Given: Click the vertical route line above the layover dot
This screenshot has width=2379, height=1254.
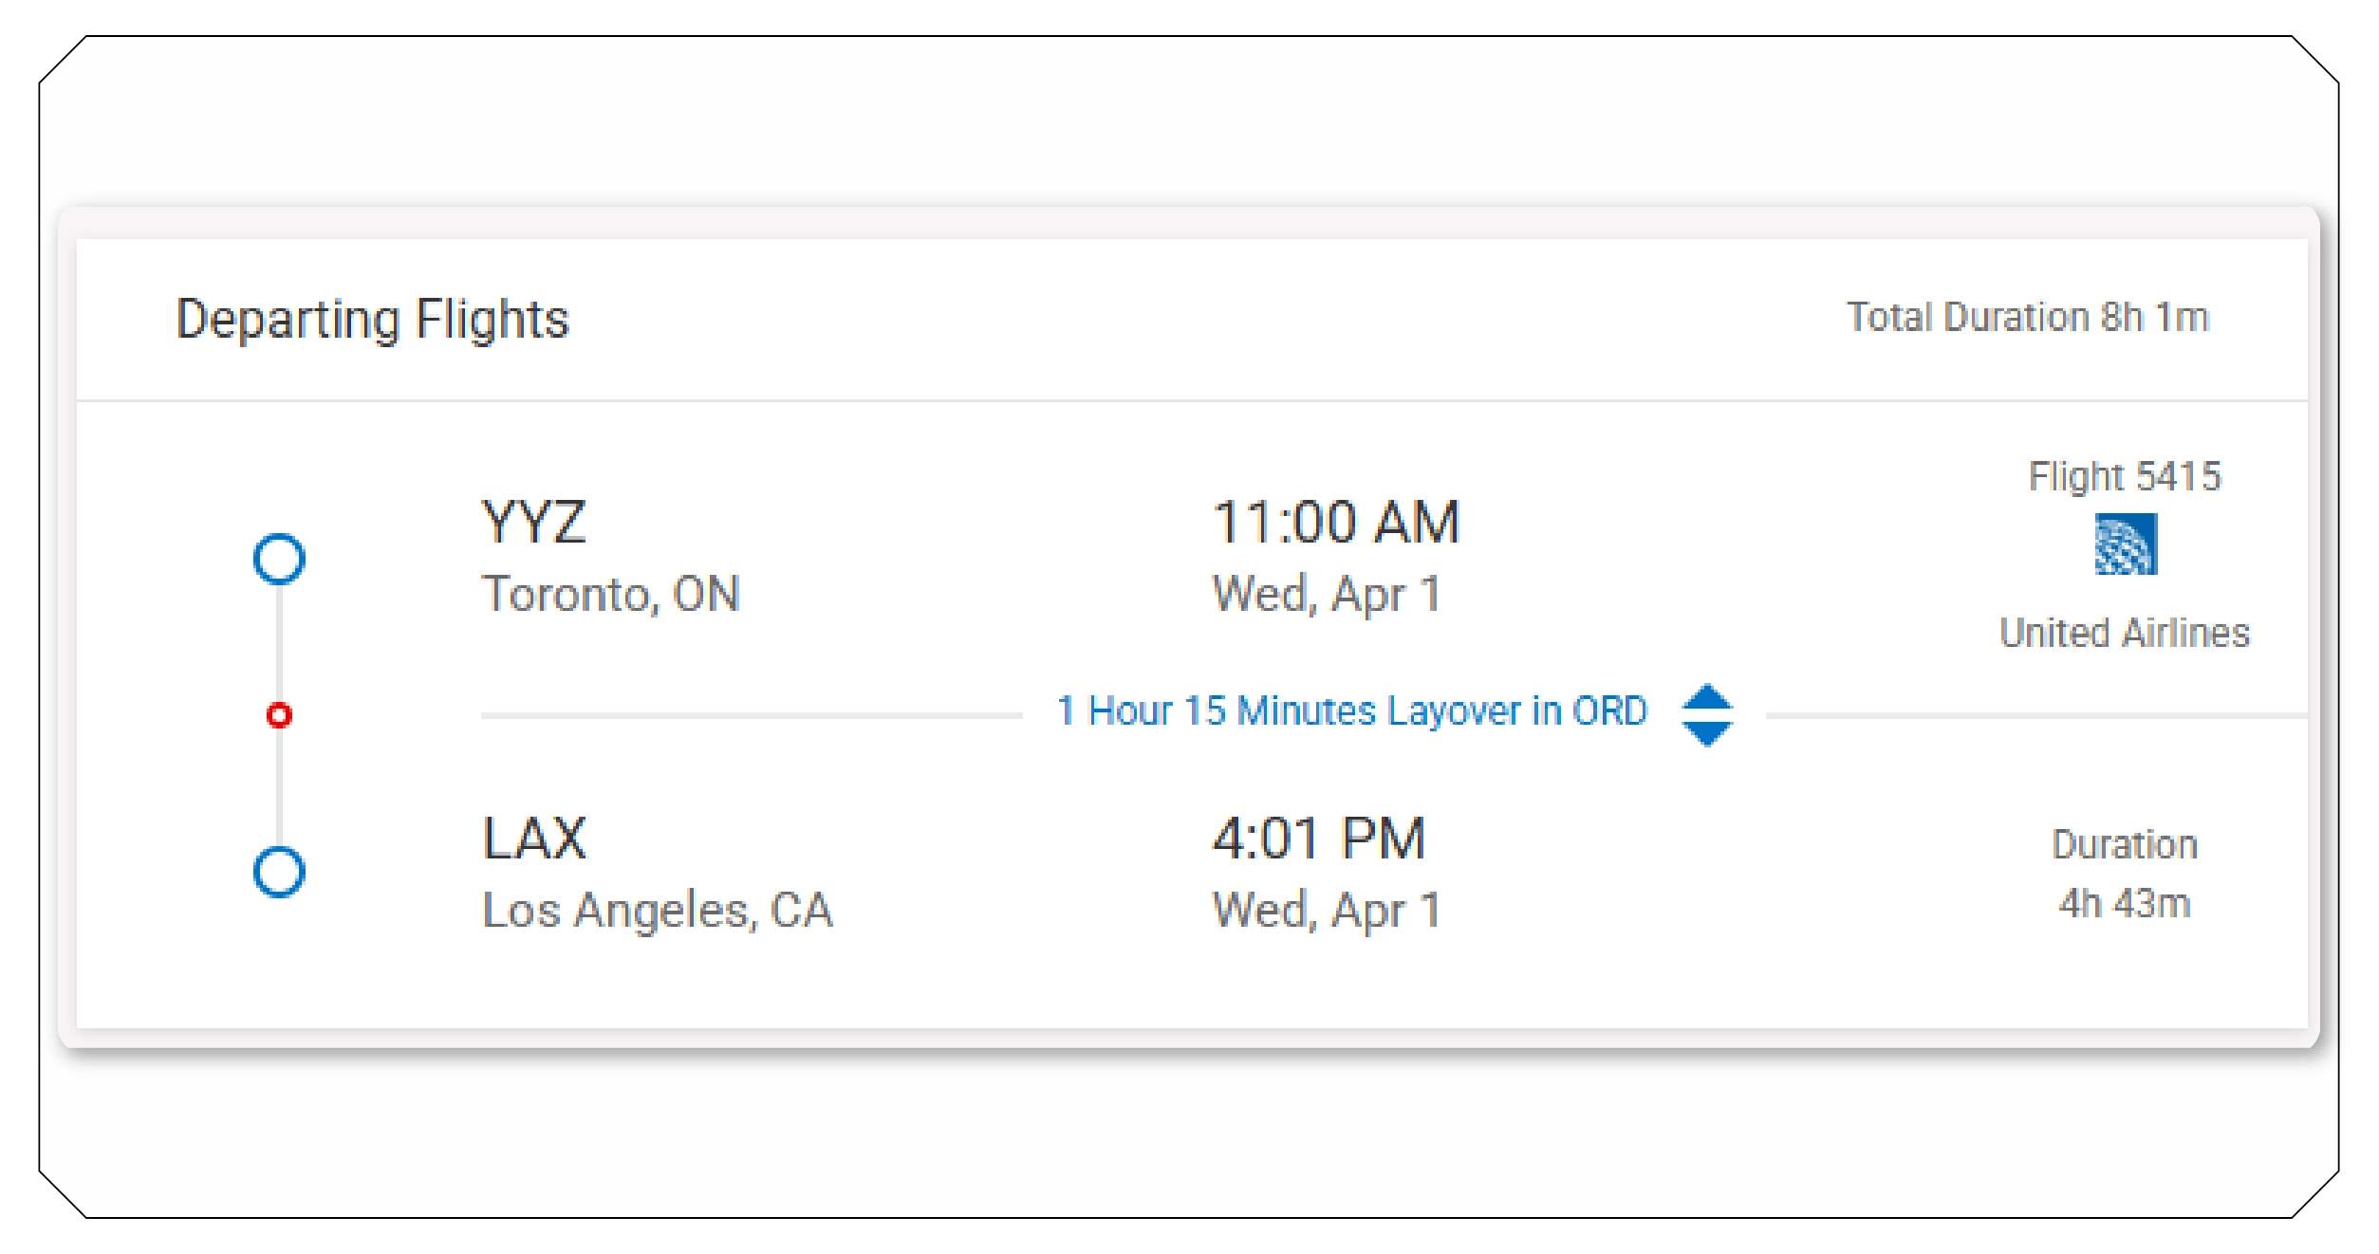Looking at the screenshot, I should click(x=279, y=640).
